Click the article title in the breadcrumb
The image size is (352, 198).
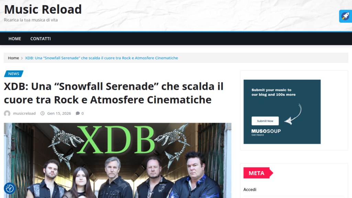(101, 58)
